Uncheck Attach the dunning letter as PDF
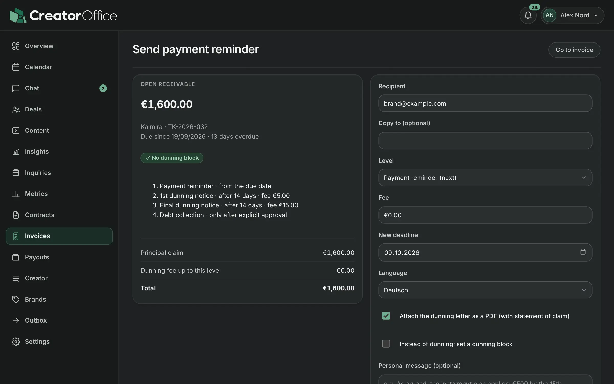 (x=386, y=316)
